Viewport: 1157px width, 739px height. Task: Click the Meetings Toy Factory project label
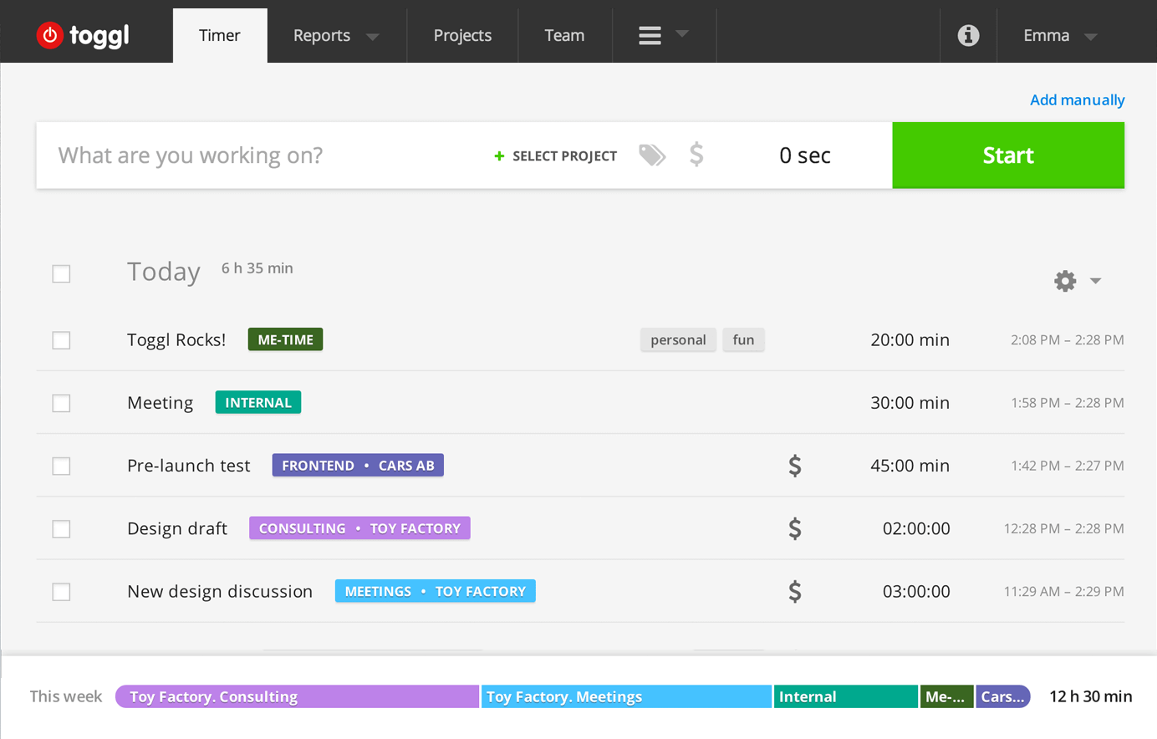[435, 591]
